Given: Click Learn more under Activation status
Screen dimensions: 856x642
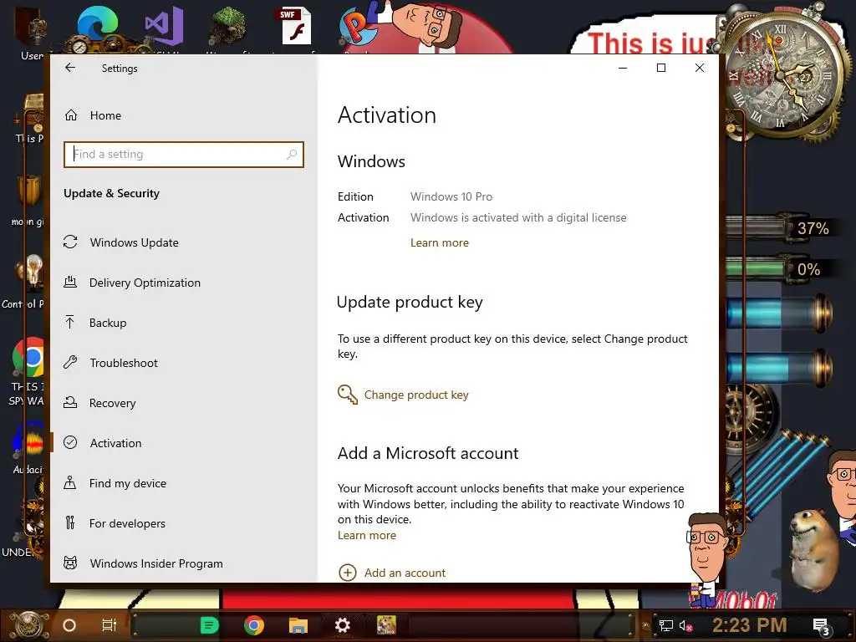Looking at the screenshot, I should pos(440,243).
